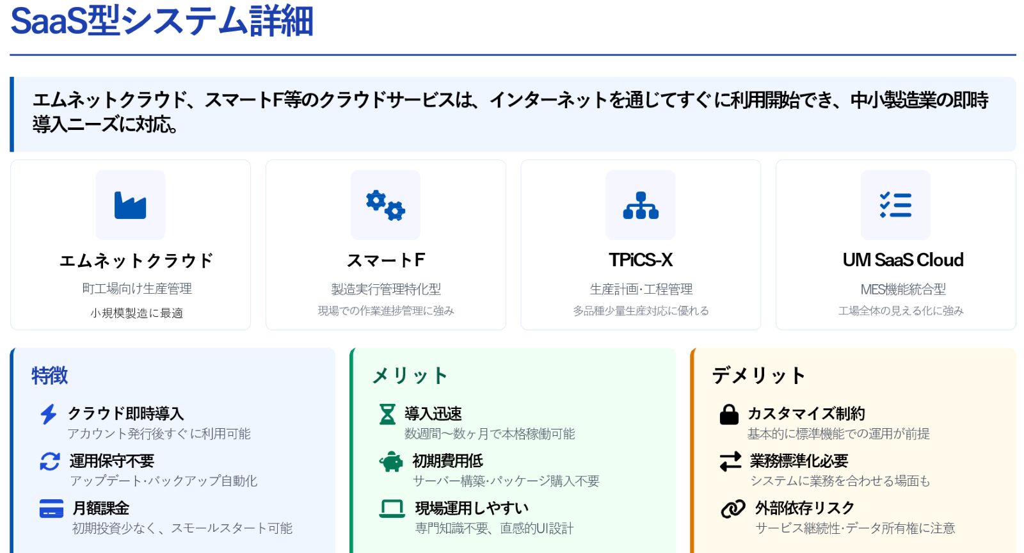Click the 導入迅速 item title
Image resolution: width=1024 pixels, height=553 pixels.
point(433,413)
